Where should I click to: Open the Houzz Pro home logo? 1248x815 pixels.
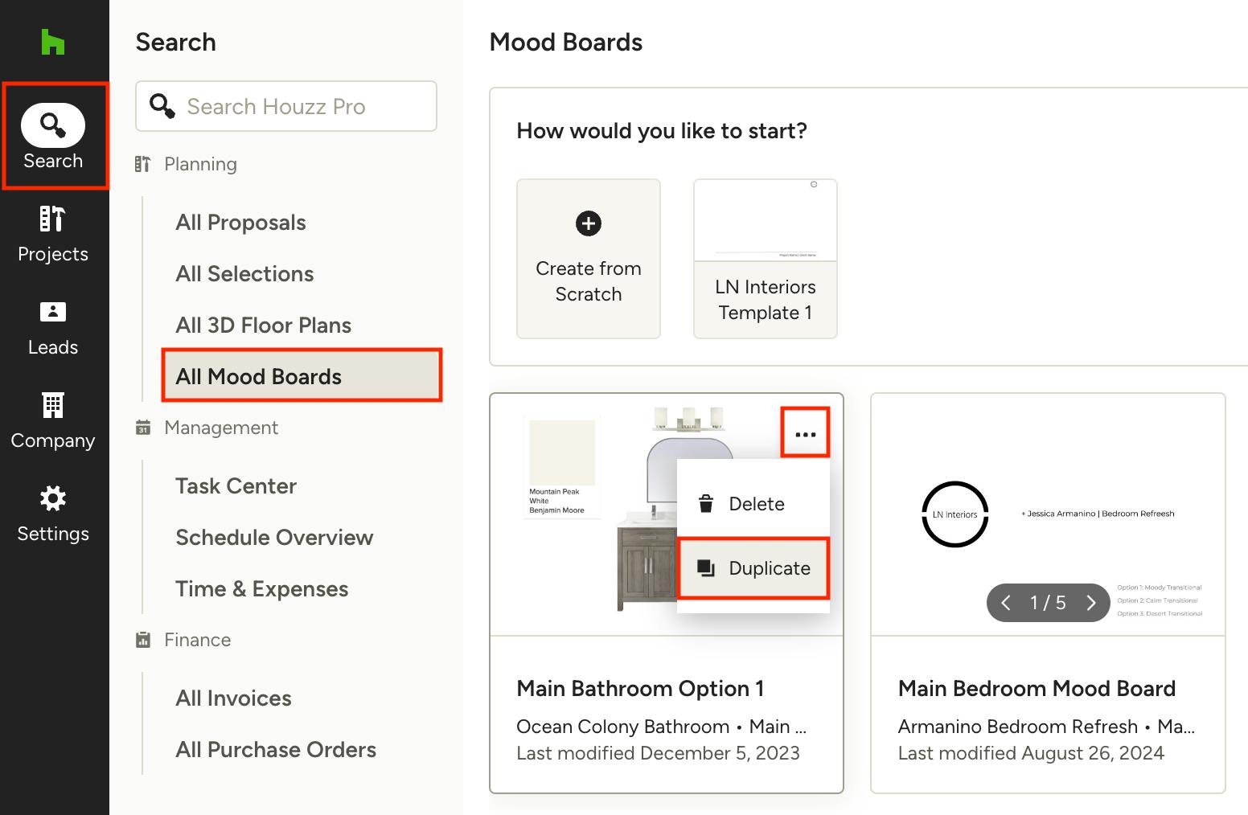click(x=51, y=42)
